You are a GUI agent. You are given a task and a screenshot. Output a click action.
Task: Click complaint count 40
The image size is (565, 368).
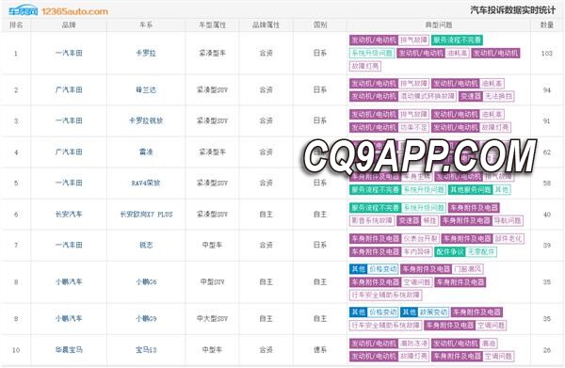coord(547,215)
